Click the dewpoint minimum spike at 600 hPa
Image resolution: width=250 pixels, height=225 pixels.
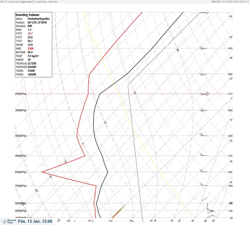pos(42,172)
